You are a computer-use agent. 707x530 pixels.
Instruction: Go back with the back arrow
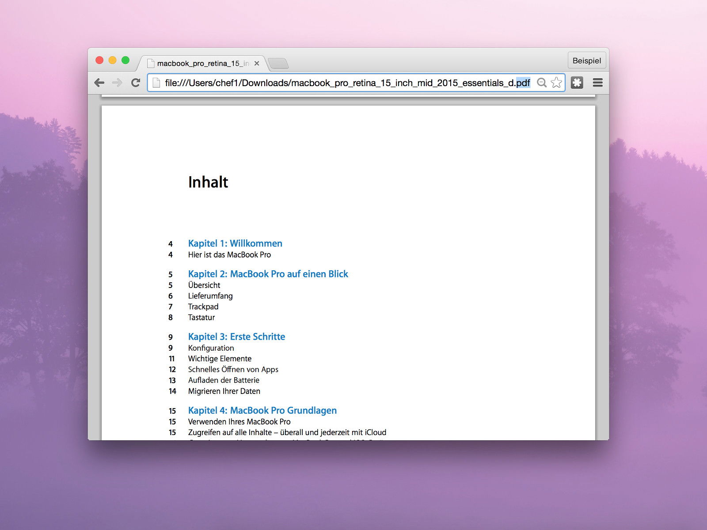(x=99, y=83)
